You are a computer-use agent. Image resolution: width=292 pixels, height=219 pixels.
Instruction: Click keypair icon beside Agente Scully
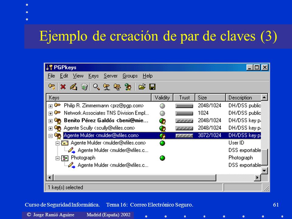coord(58,128)
